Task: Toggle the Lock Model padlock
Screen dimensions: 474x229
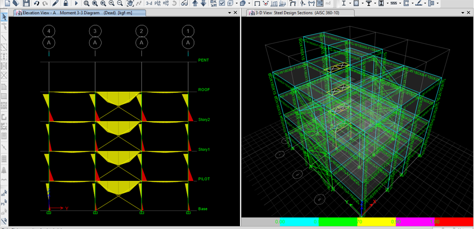Action: (66, 3)
